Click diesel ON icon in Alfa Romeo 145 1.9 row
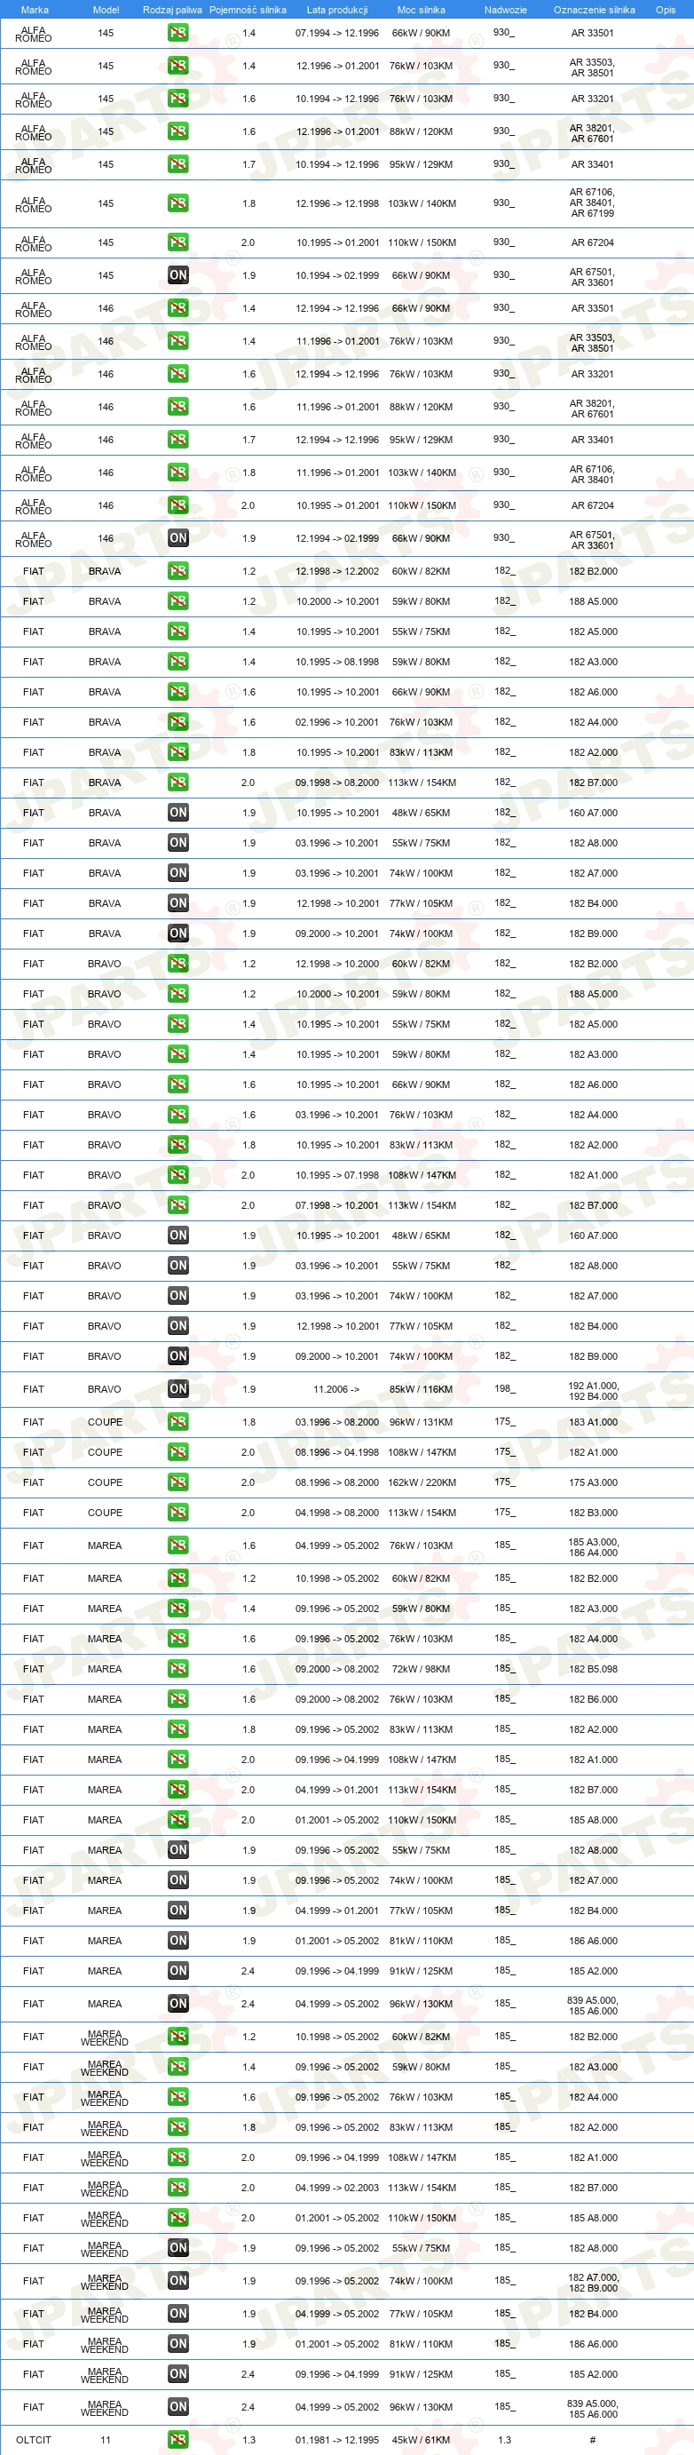Viewport: 694px width, 2455px height. click(178, 275)
